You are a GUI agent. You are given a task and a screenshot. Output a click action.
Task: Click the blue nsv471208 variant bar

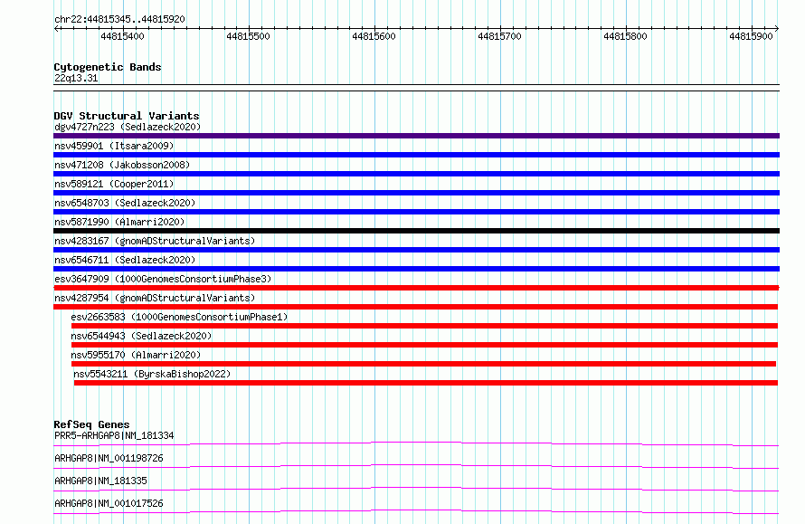point(416,174)
